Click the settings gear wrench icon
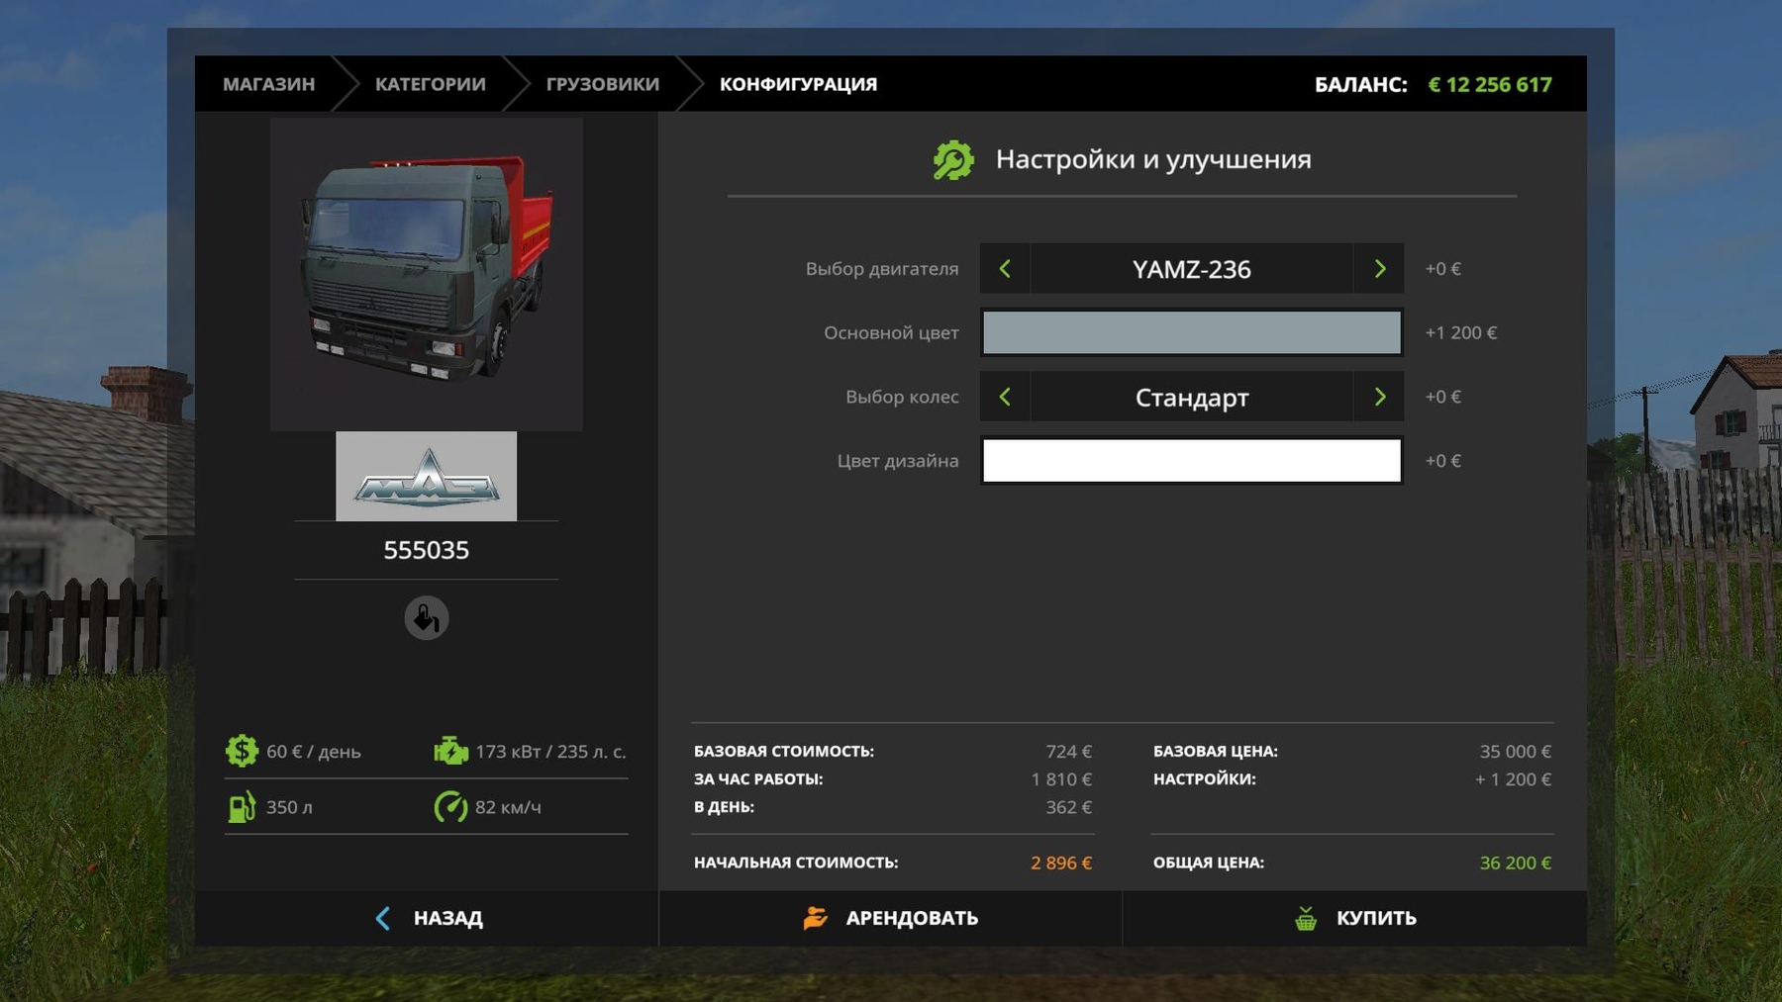Viewport: 1782px width, 1002px height. (953, 160)
